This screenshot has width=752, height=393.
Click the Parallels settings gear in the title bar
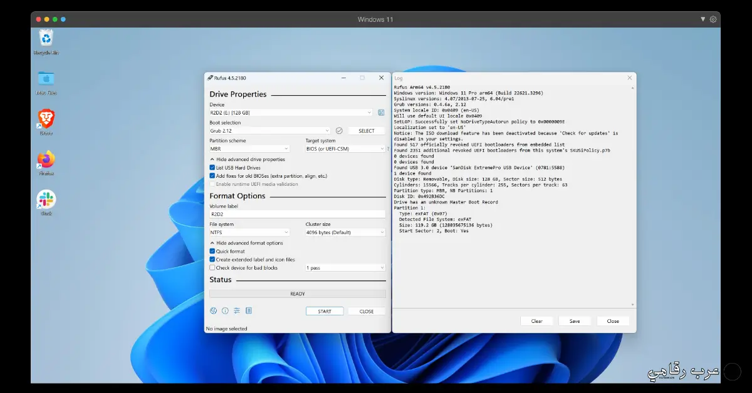[713, 19]
